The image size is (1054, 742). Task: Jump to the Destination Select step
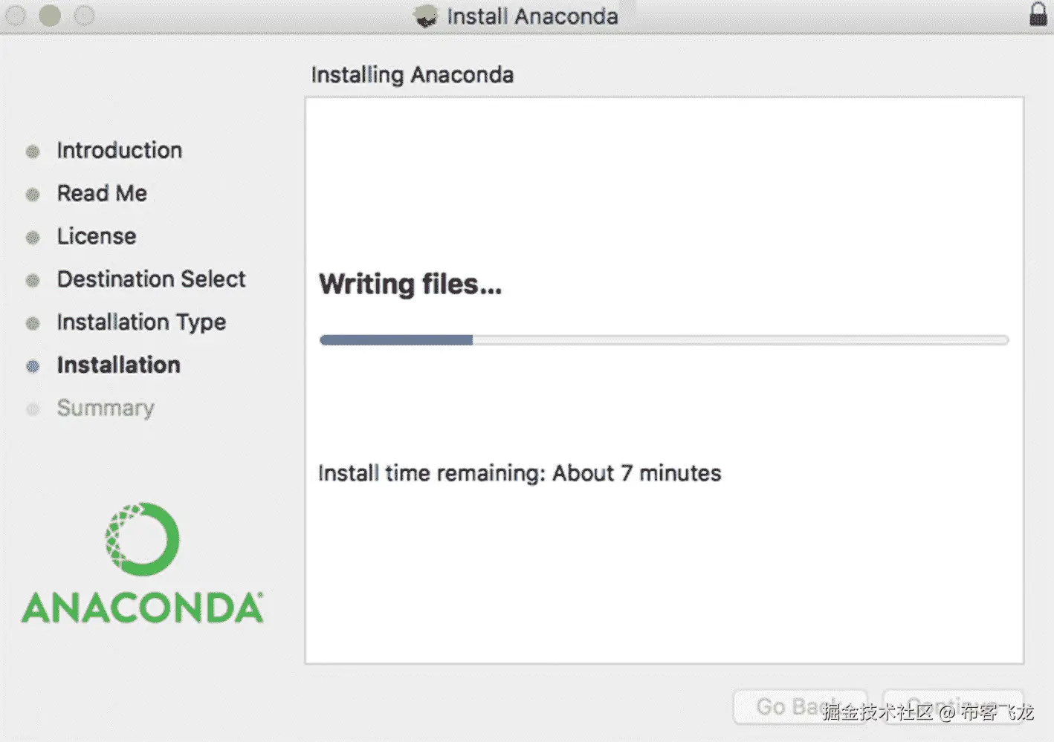(151, 280)
